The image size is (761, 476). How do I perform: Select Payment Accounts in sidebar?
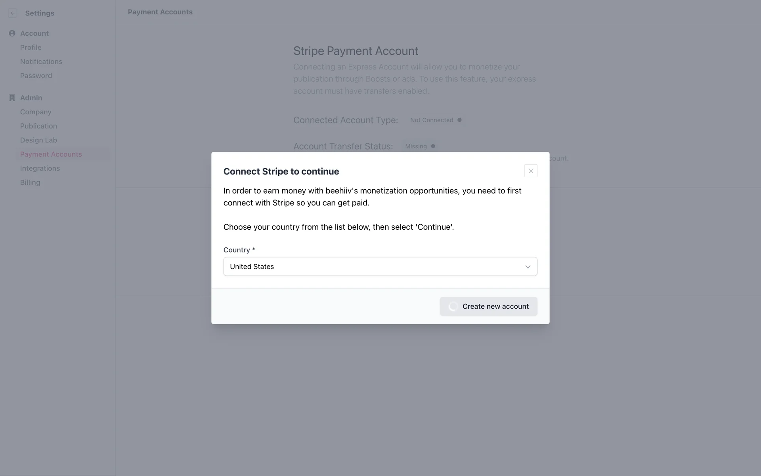51,154
